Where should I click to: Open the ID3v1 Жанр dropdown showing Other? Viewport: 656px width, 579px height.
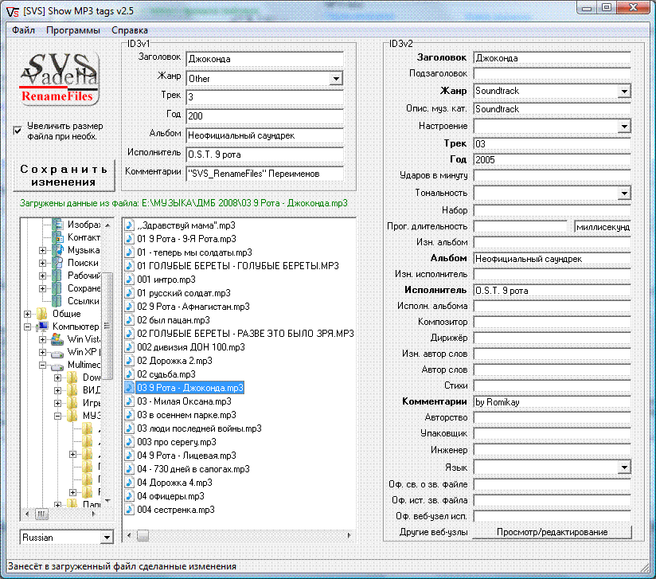pyautogui.click(x=336, y=79)
